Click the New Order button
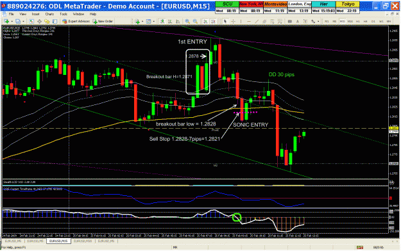Screen dimensions: 401x251 [103, 21]
